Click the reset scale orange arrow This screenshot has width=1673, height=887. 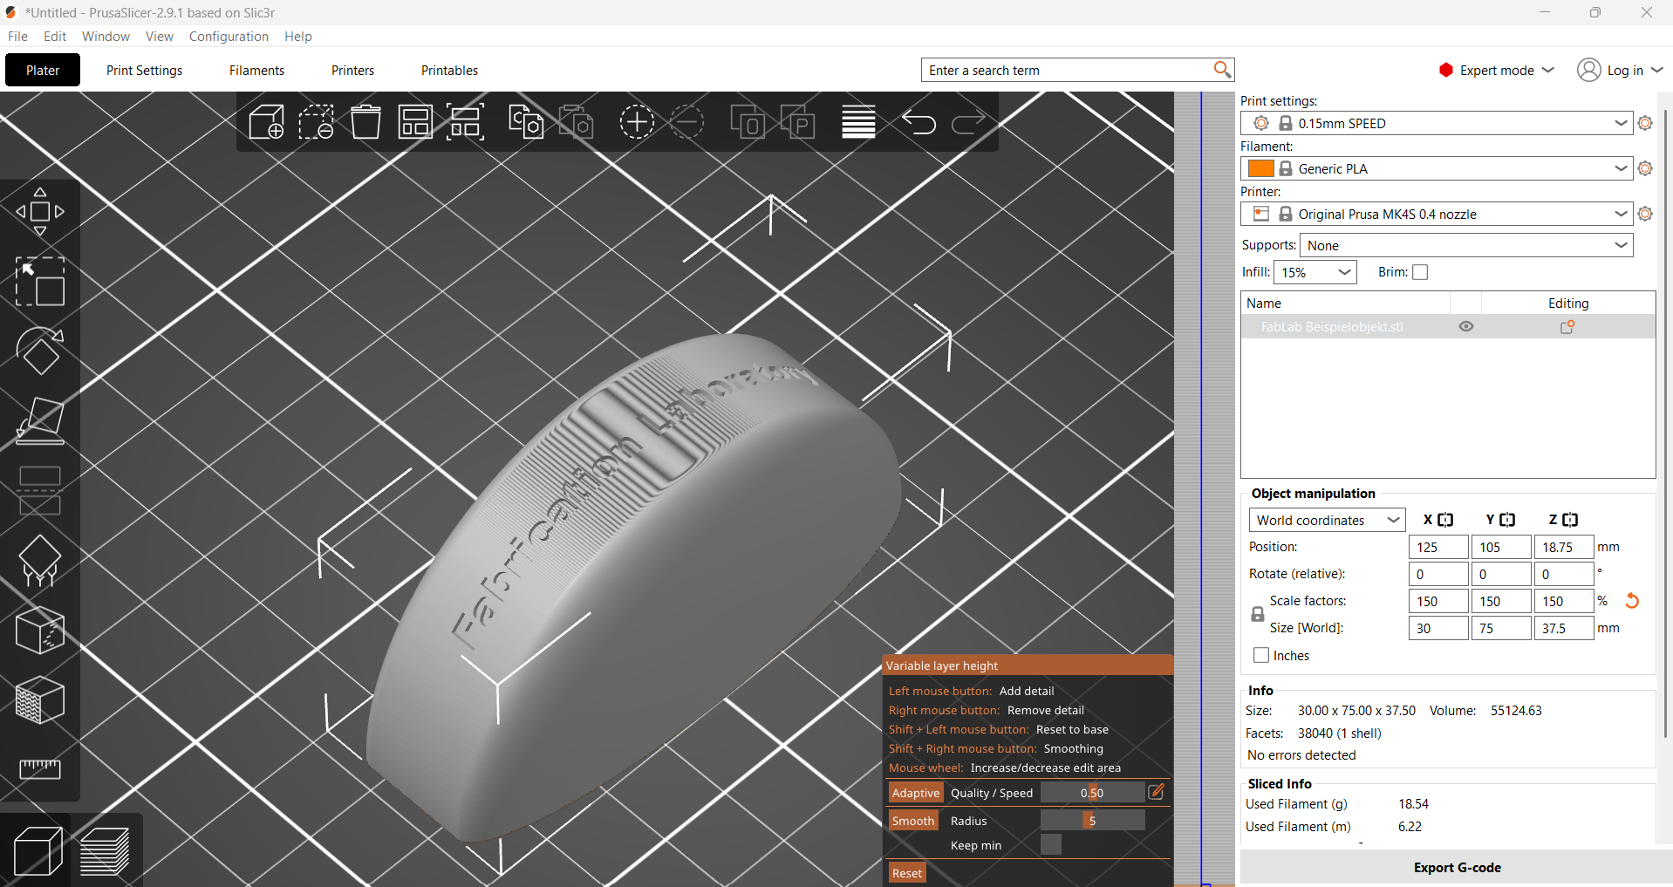(1632, 601)
